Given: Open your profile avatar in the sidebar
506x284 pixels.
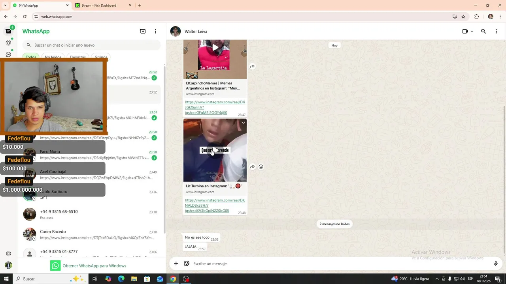Looking at the screenshot, I should [8, 265].
